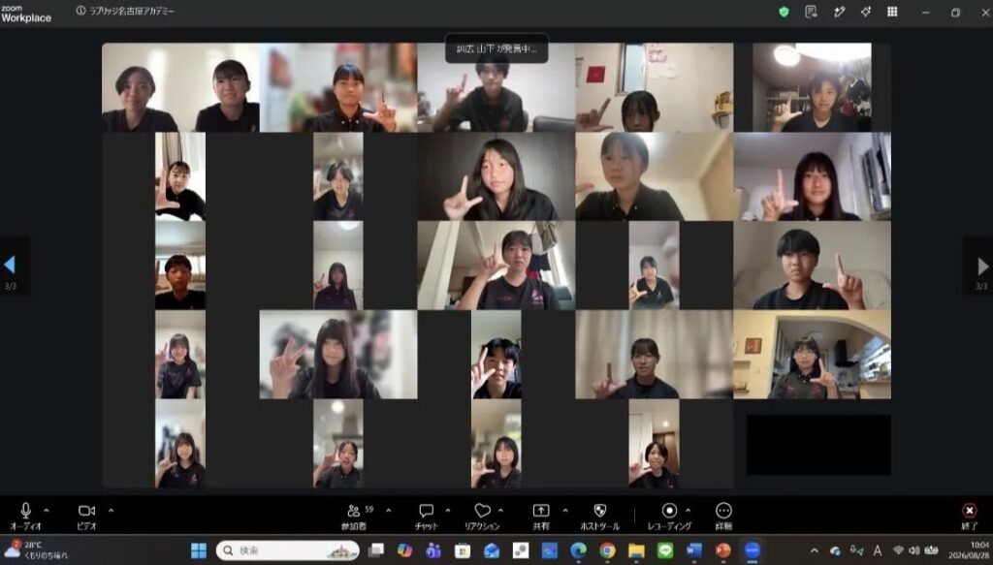Expand the video options chevron
The height and width of the screenshot is (565, 993).
coord(111,510)
